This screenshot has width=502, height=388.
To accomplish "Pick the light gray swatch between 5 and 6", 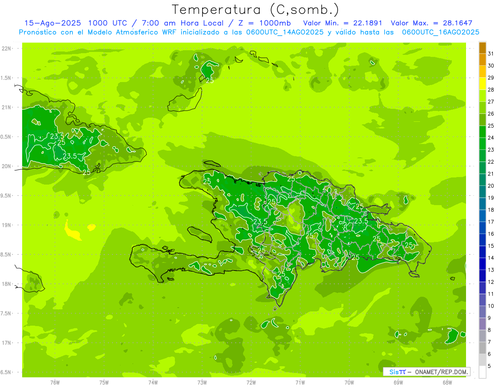I will pos(482,360).
